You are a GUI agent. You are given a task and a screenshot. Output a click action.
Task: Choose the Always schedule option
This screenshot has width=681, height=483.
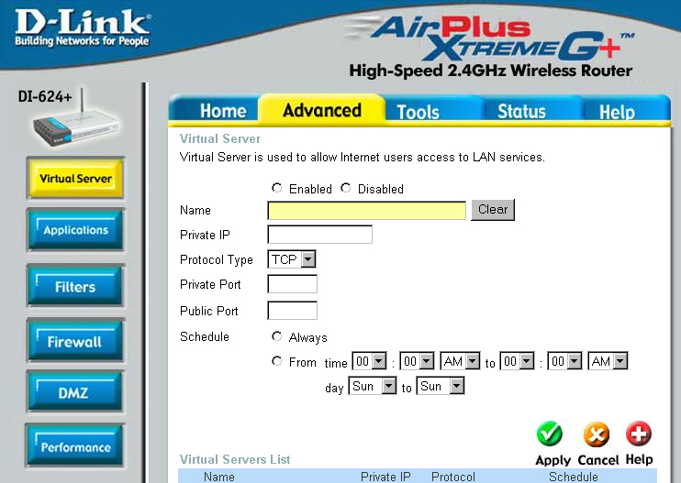pos(276,336)
